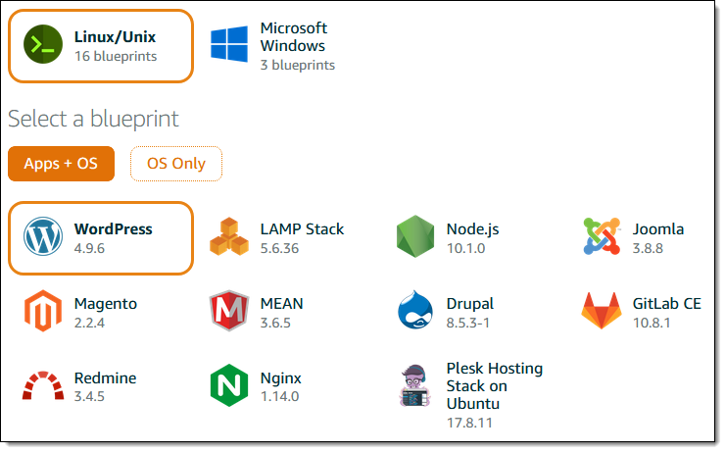725x452 pixels.
Task: Click the Microsoft Windows logo icon
Action: click(230, 45)
